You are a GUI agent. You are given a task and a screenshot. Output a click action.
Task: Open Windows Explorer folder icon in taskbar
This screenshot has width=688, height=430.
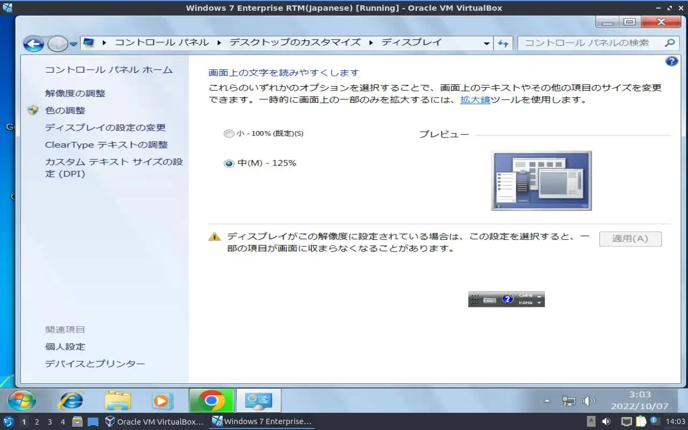118,400
